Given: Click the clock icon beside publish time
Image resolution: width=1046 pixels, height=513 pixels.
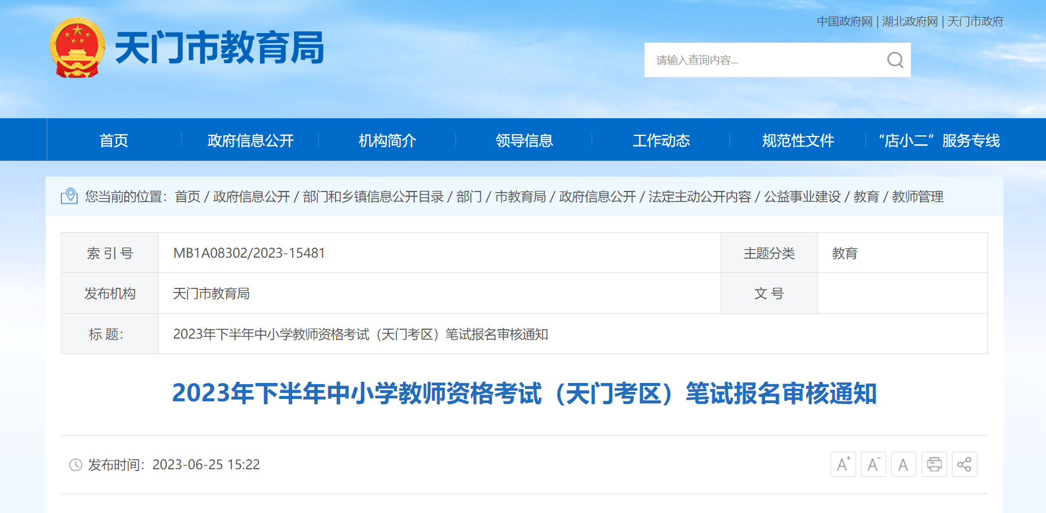Looking at the screenshot, I should pyautogui.click(x=76, y=465).
